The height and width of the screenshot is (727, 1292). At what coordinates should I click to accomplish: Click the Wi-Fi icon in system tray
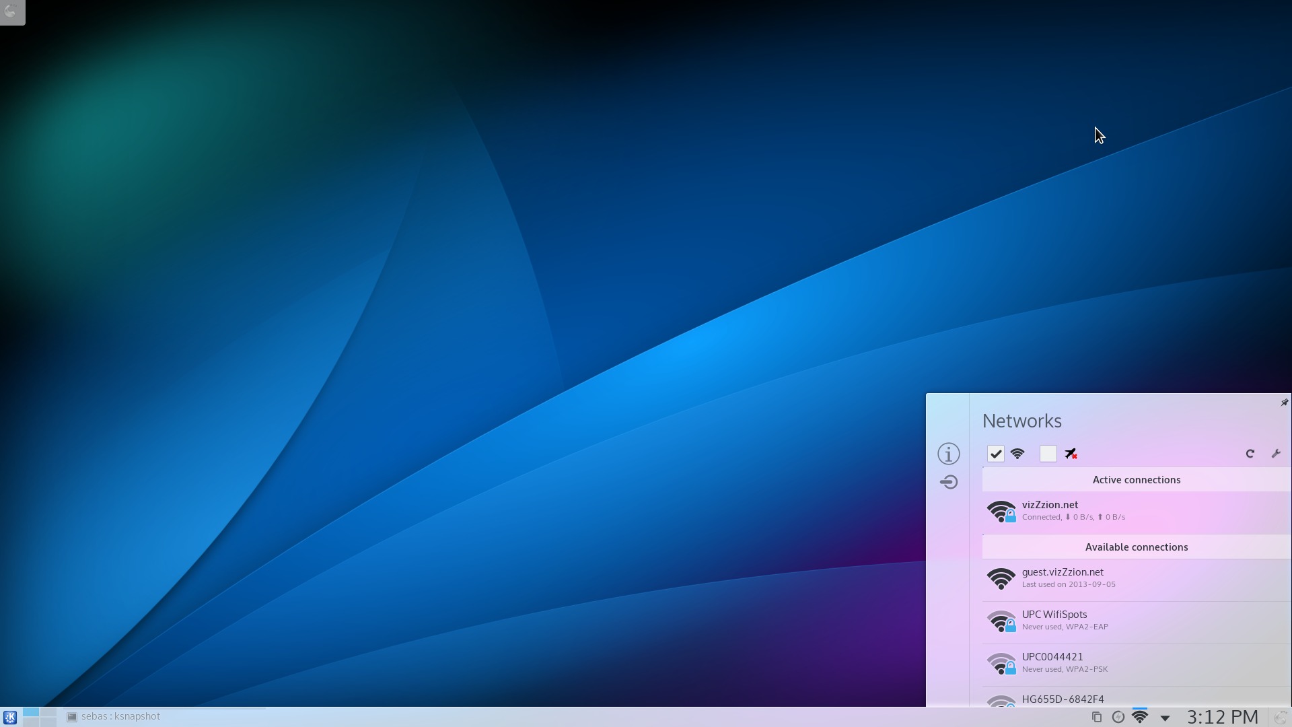pos(1140,718)
